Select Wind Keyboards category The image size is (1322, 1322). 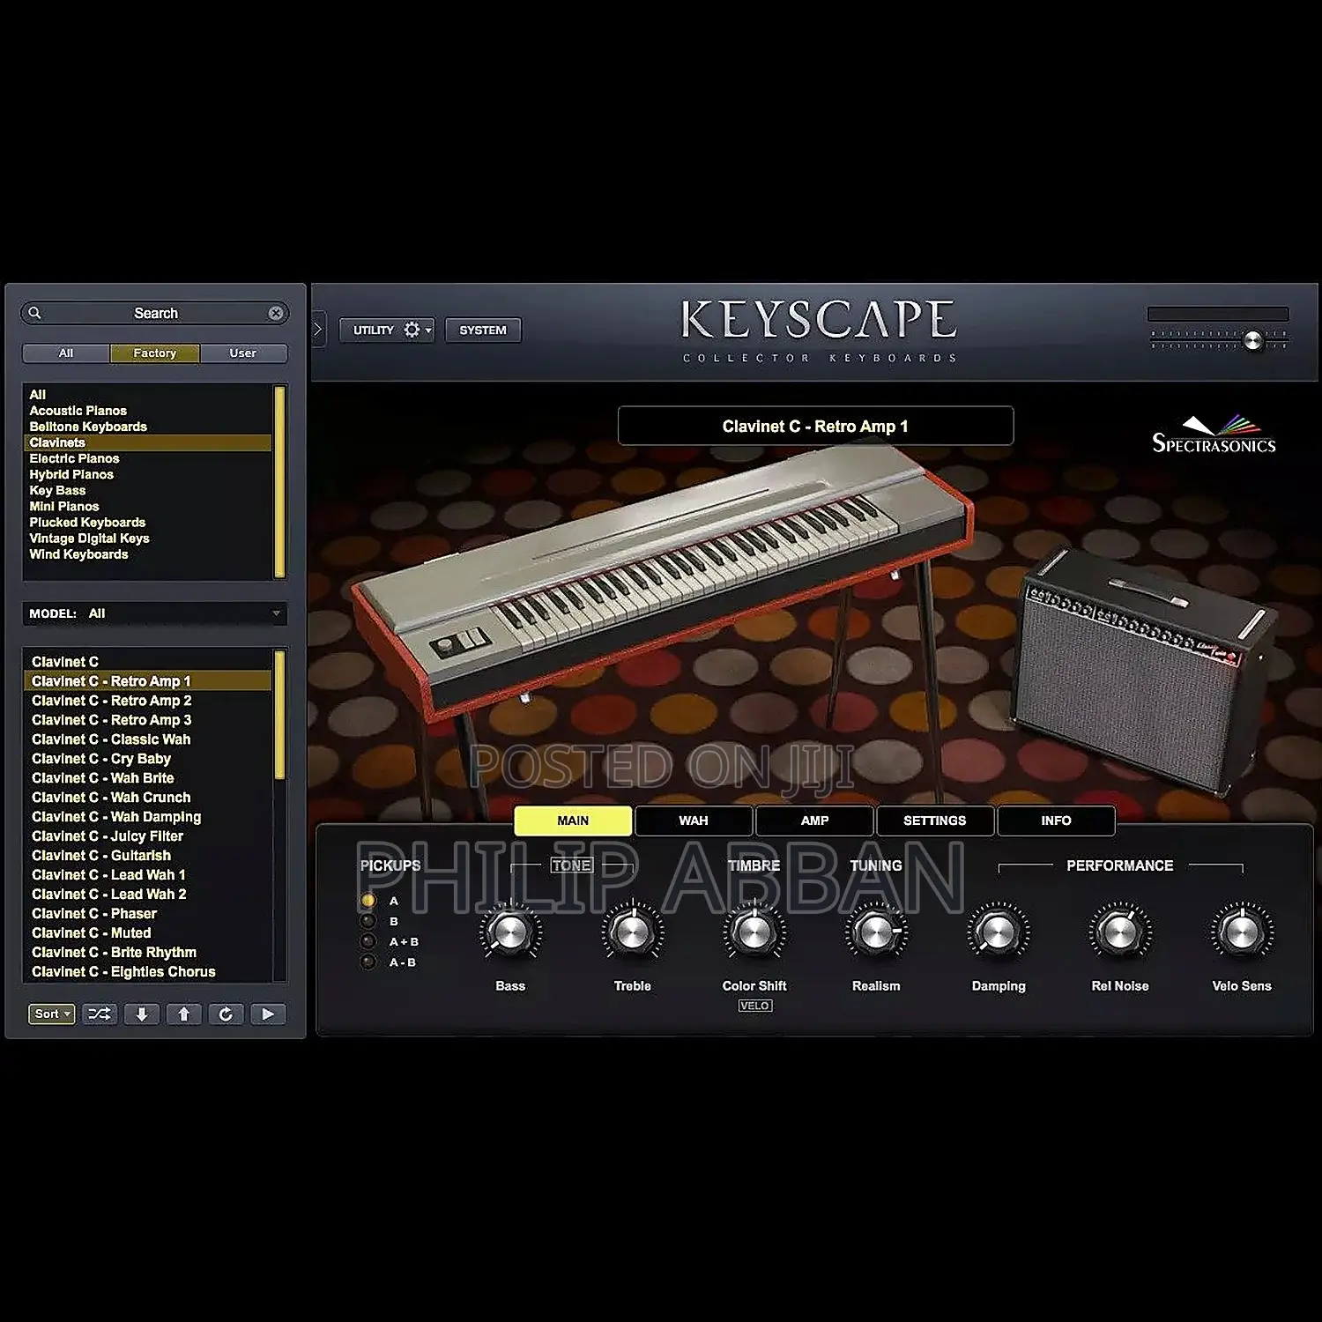147,553
